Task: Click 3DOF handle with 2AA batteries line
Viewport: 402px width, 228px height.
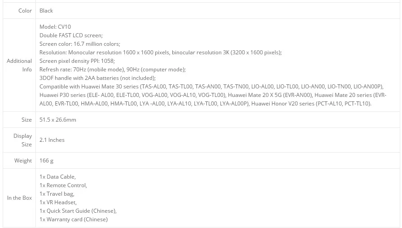Action: 97,78
